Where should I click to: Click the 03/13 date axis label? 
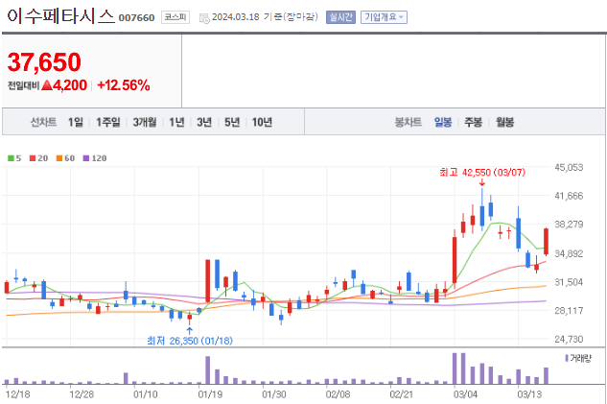pos(529,394)
